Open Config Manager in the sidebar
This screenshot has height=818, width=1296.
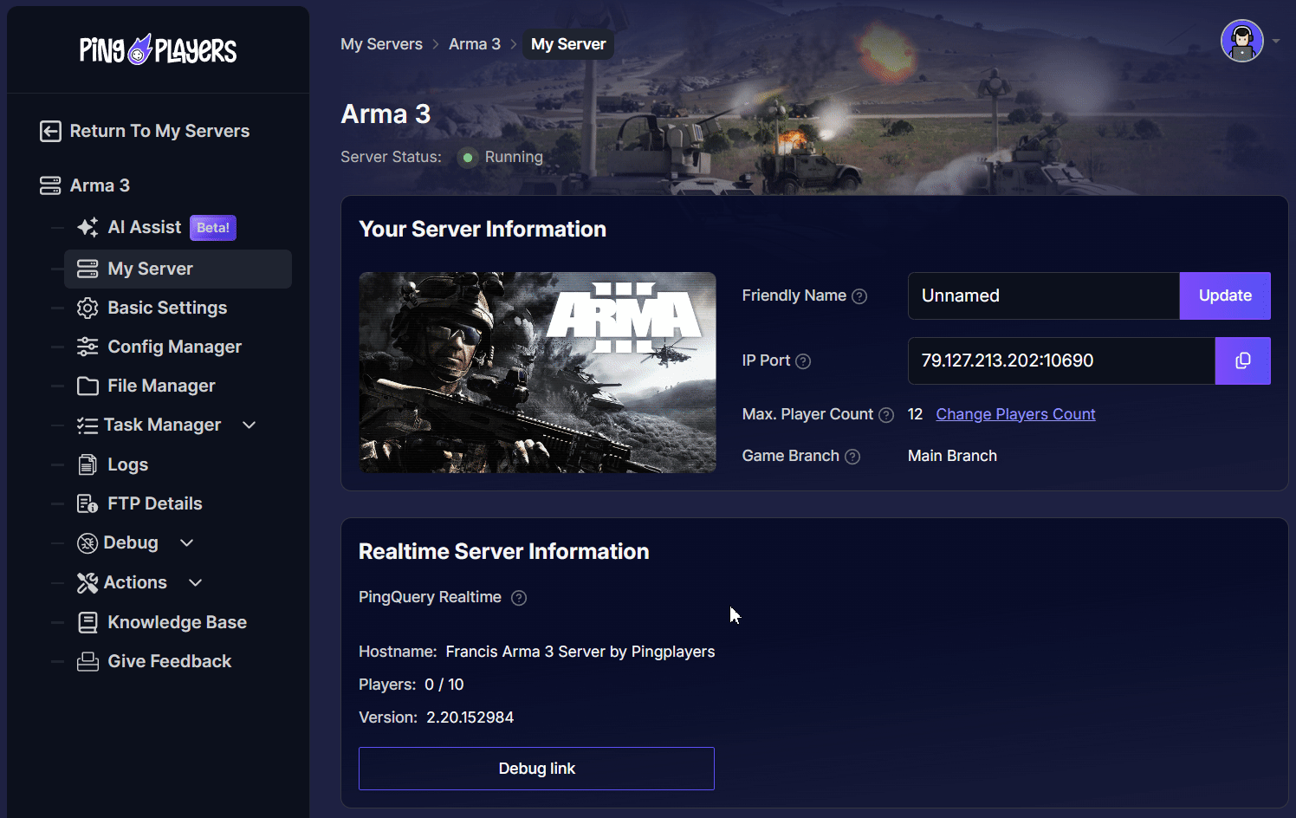point(174,347)
